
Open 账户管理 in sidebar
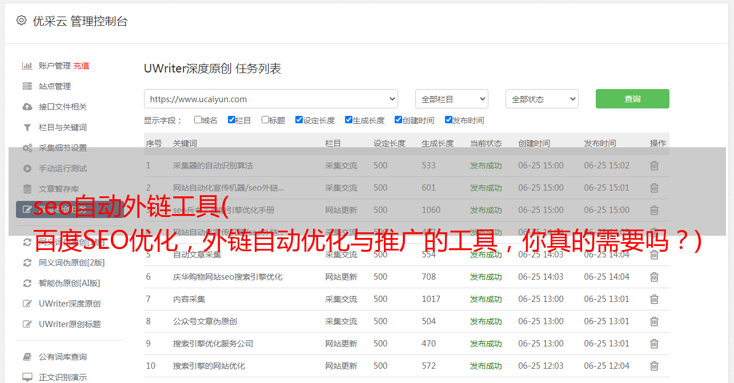coord(55,66)
